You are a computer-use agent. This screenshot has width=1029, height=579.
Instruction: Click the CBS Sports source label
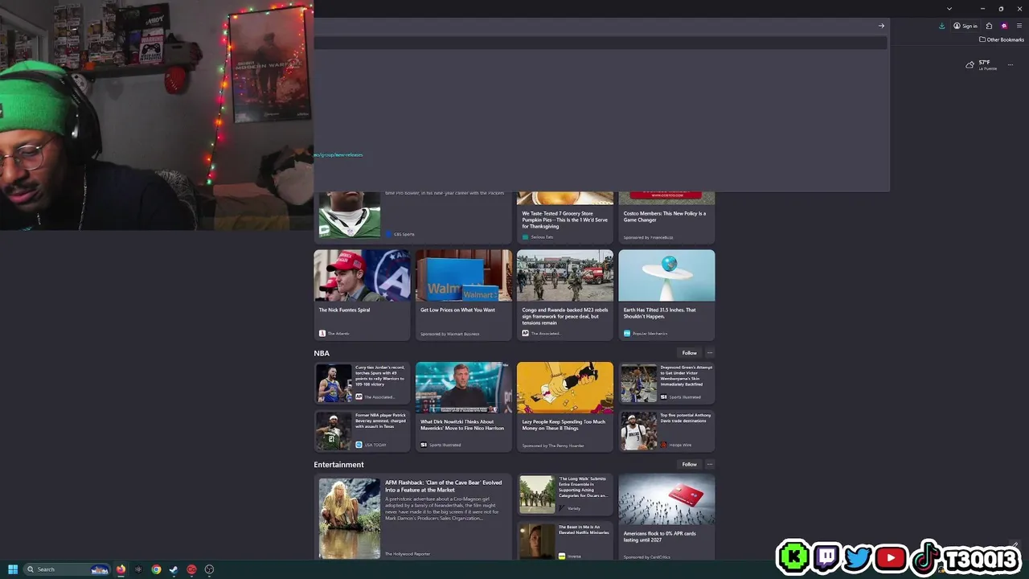(404, 234)
